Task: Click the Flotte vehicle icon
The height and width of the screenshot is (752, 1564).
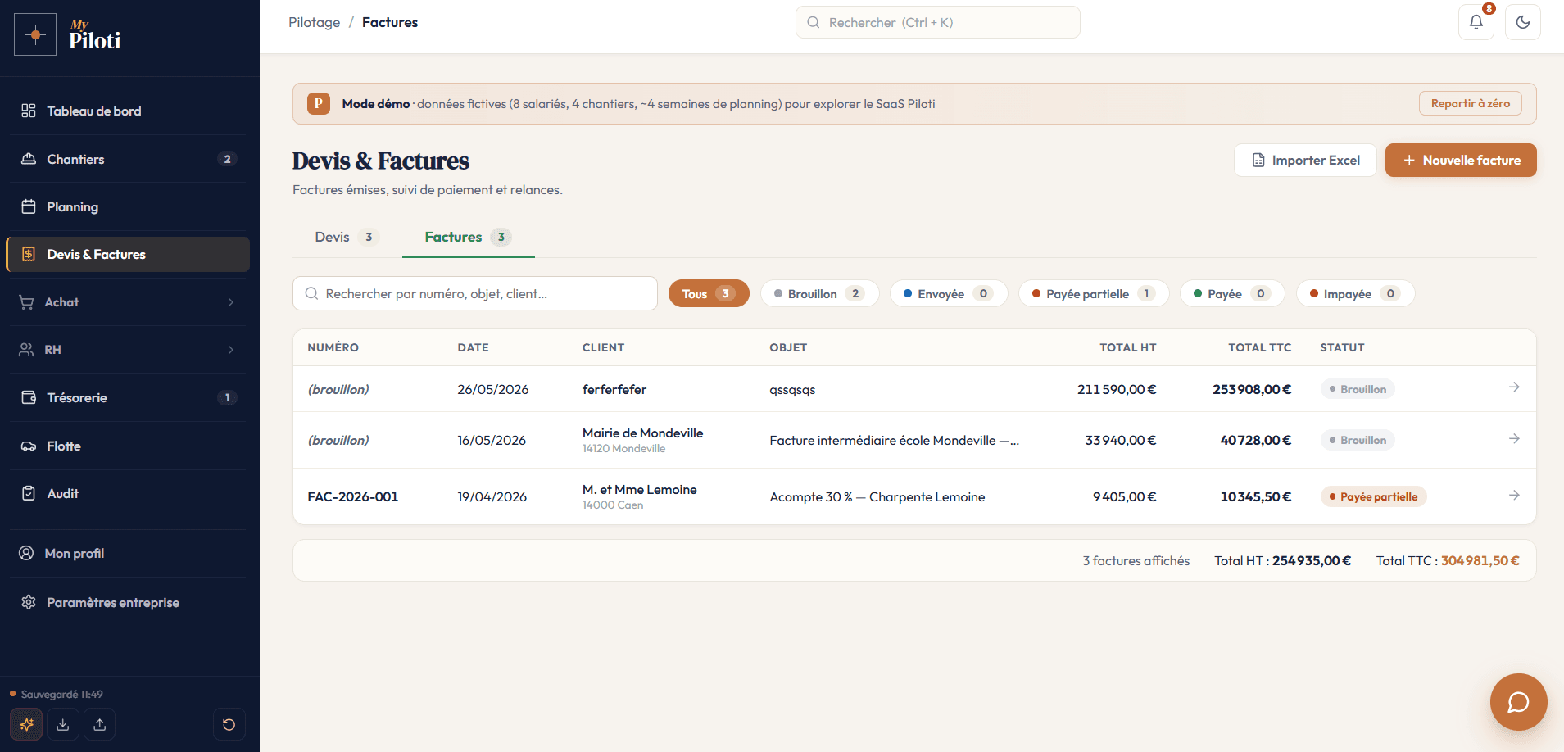Action: tap(29, 446)
